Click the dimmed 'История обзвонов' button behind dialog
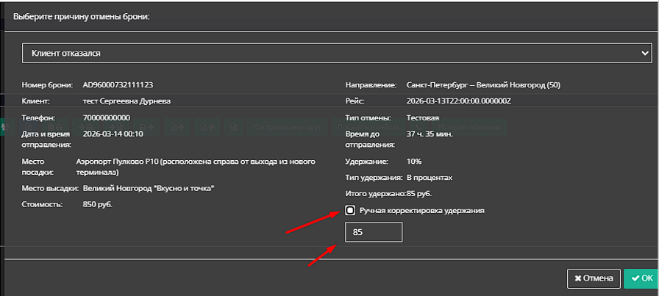 [x=469, y=126]
